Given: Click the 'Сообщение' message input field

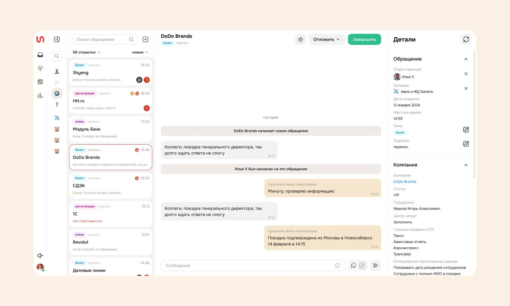Looking at the screenshot, I should pyautogui.click(x=253, y=265).
